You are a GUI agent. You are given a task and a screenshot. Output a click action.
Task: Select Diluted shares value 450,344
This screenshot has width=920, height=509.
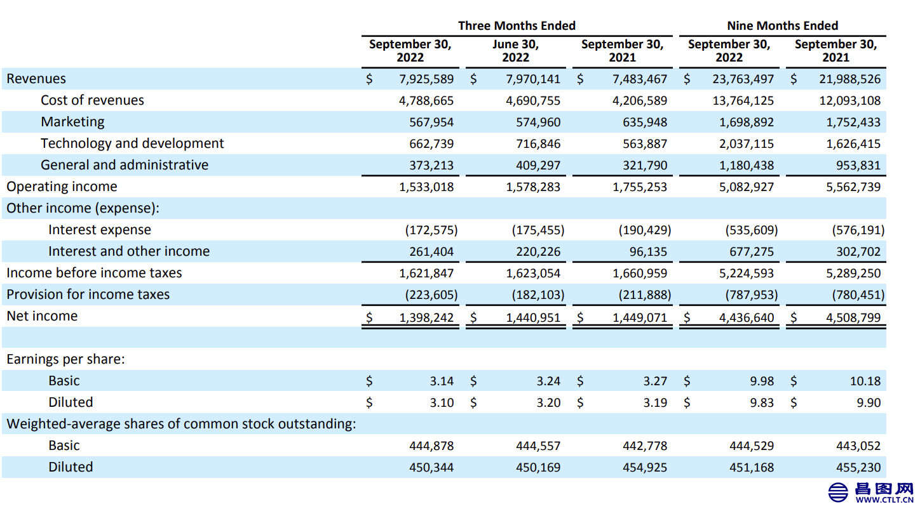pyautogui.click(x=432, y=468)
